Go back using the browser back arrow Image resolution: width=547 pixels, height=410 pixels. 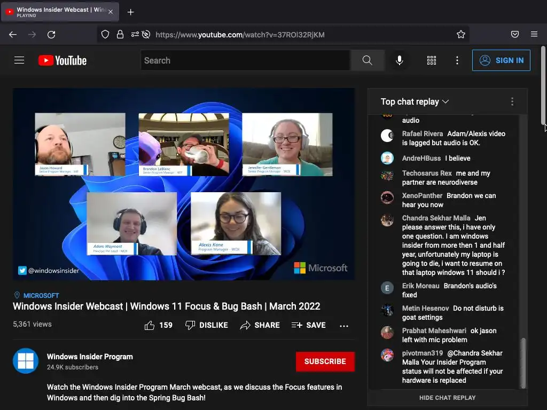[x=13, y=35]
